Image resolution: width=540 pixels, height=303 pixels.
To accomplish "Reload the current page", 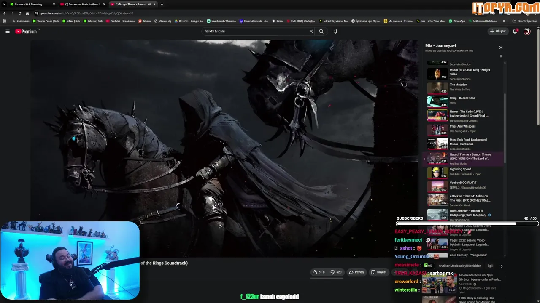I will click(x=20, y=13).
